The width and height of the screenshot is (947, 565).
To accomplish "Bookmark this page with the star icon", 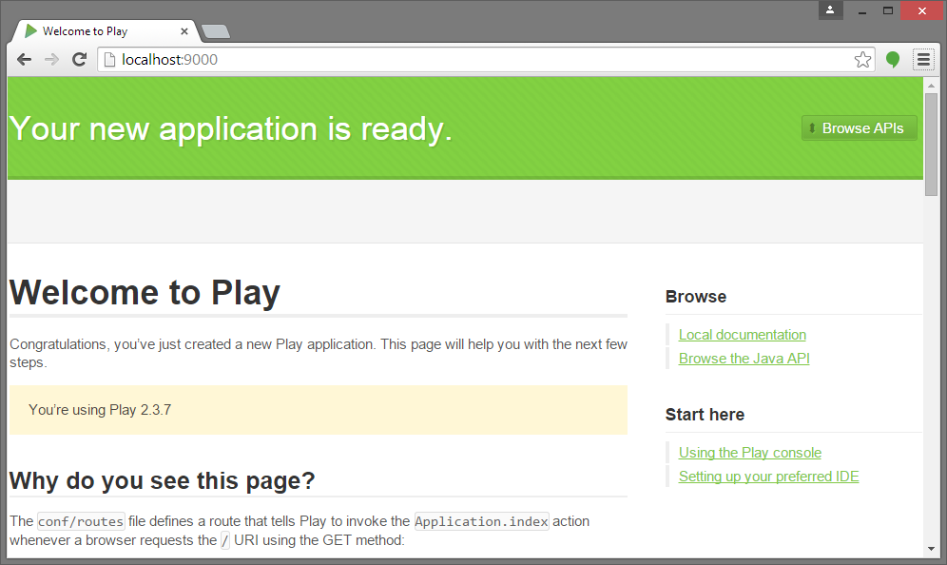I will (862, 59).
